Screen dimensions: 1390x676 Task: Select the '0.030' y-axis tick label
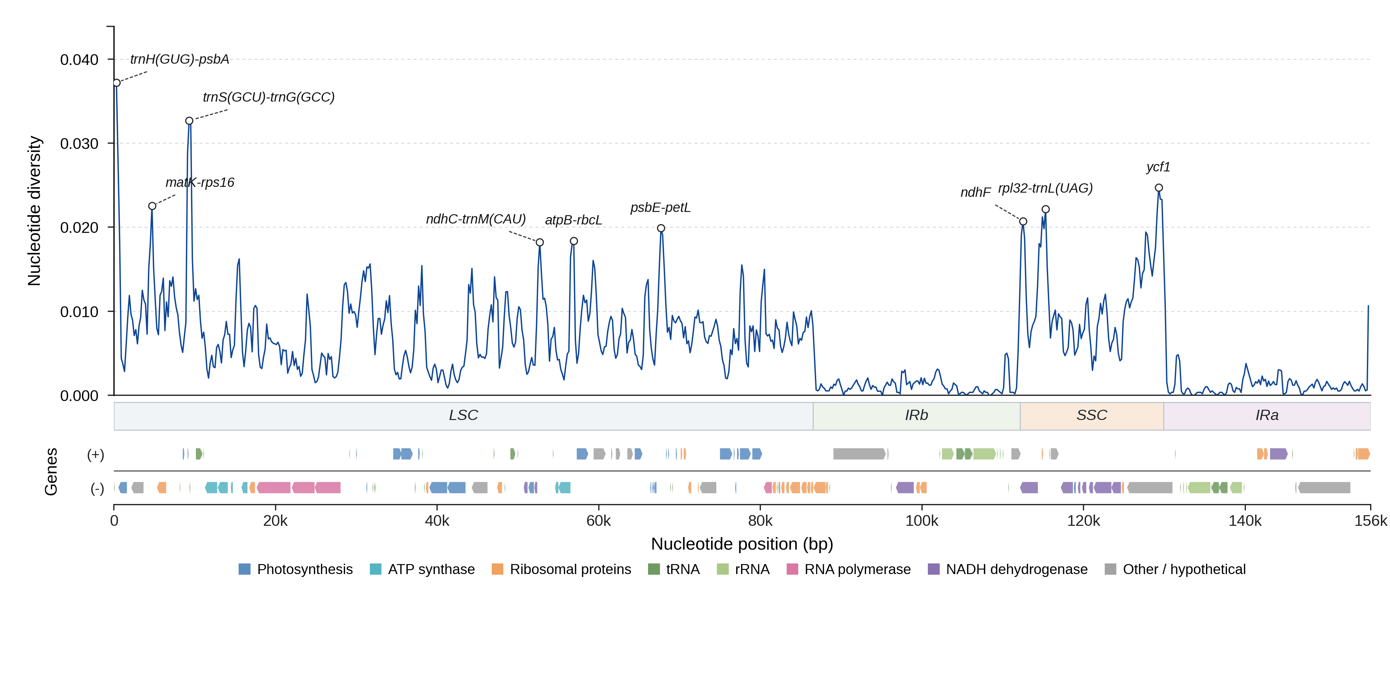coord(79,144)
